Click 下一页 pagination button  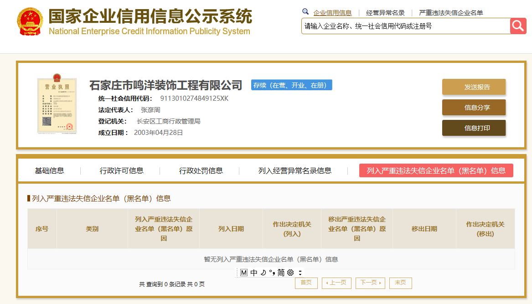(x=370, y=283)
